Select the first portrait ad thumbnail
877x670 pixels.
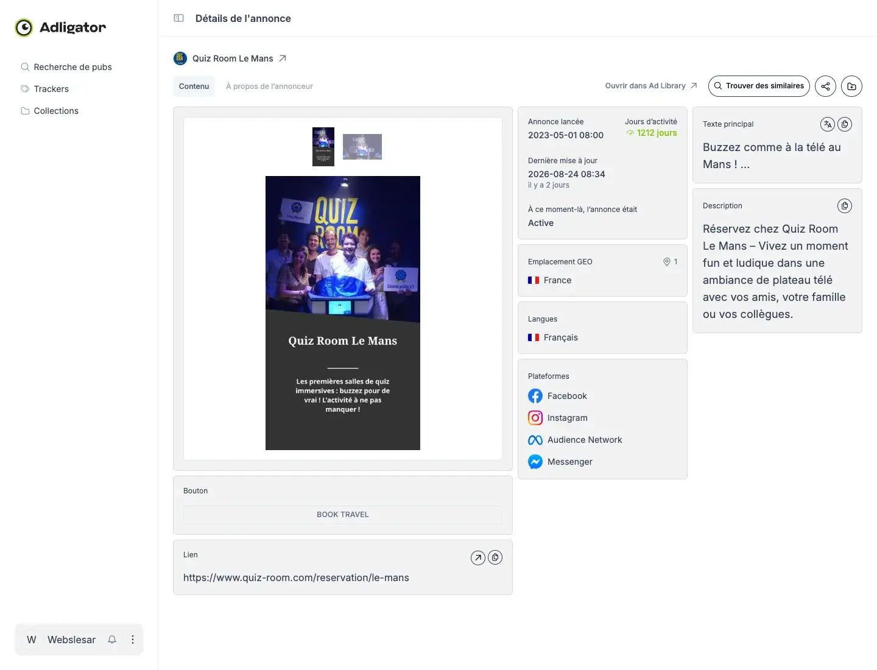click(x=323, y=147)
